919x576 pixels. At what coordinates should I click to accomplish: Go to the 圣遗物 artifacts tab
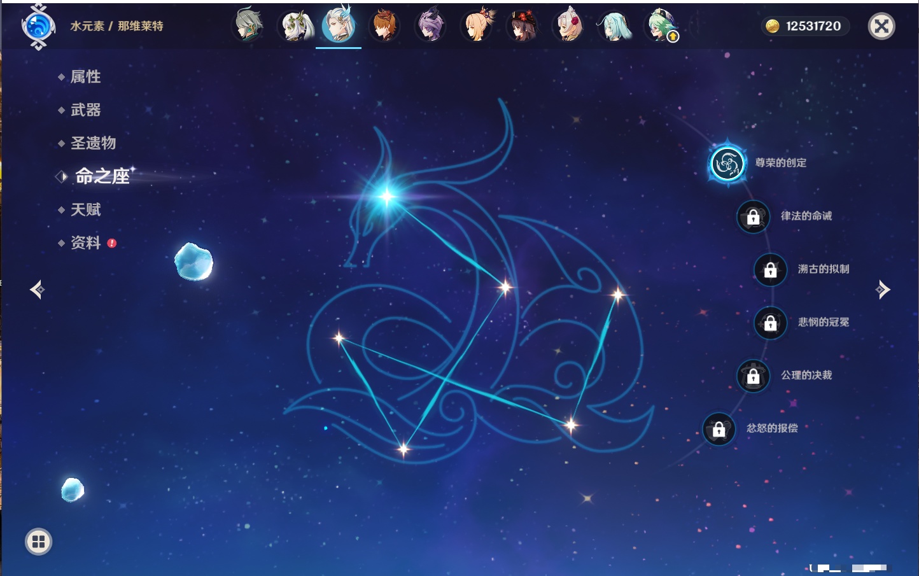point(93,143)
